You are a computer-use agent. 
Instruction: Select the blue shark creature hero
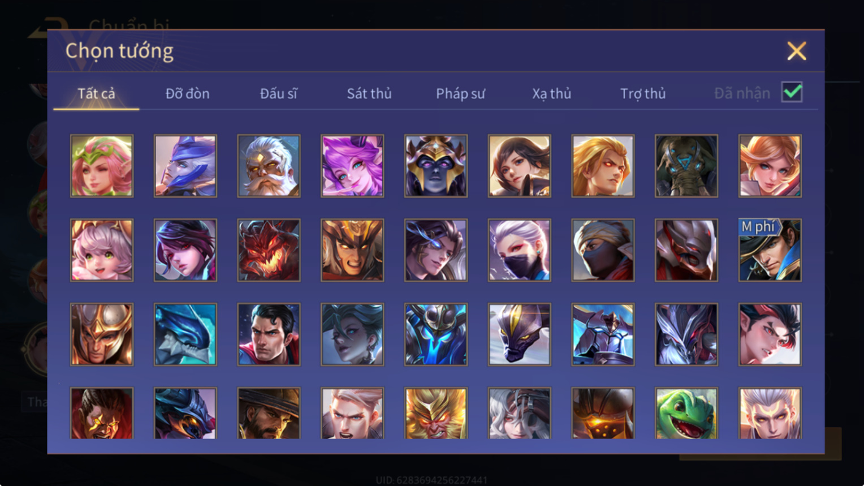[x=185, y=334]
